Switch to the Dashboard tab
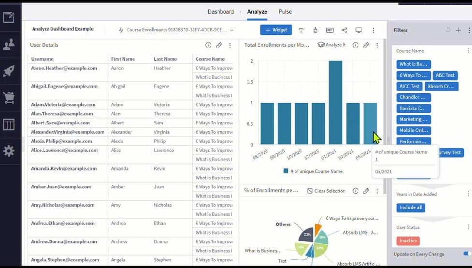 (221, 12)
